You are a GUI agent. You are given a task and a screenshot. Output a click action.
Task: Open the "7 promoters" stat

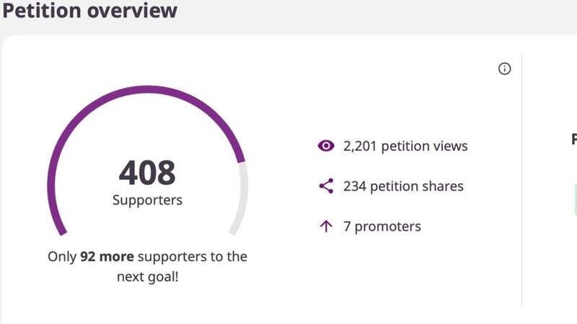[382, 227]
